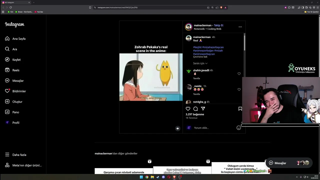
Task: Expand the Daha fazla menu
Action: (16, 155)
